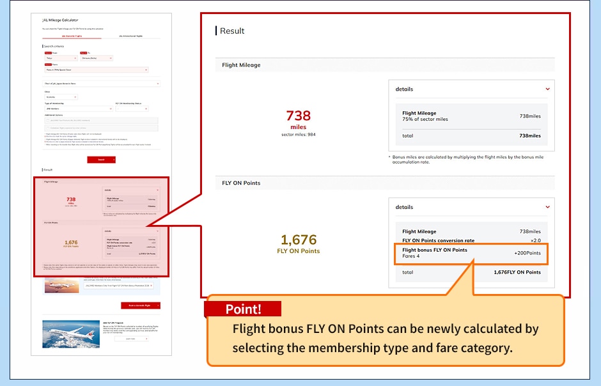Click the bonus miles calculation footnote

467,159
